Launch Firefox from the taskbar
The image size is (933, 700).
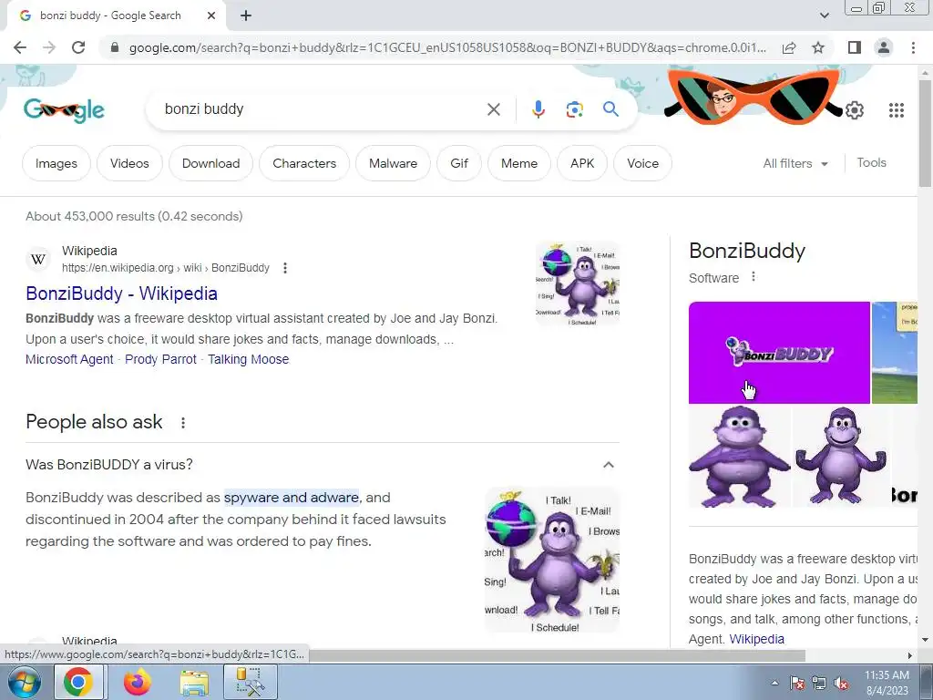click(138, 682)
